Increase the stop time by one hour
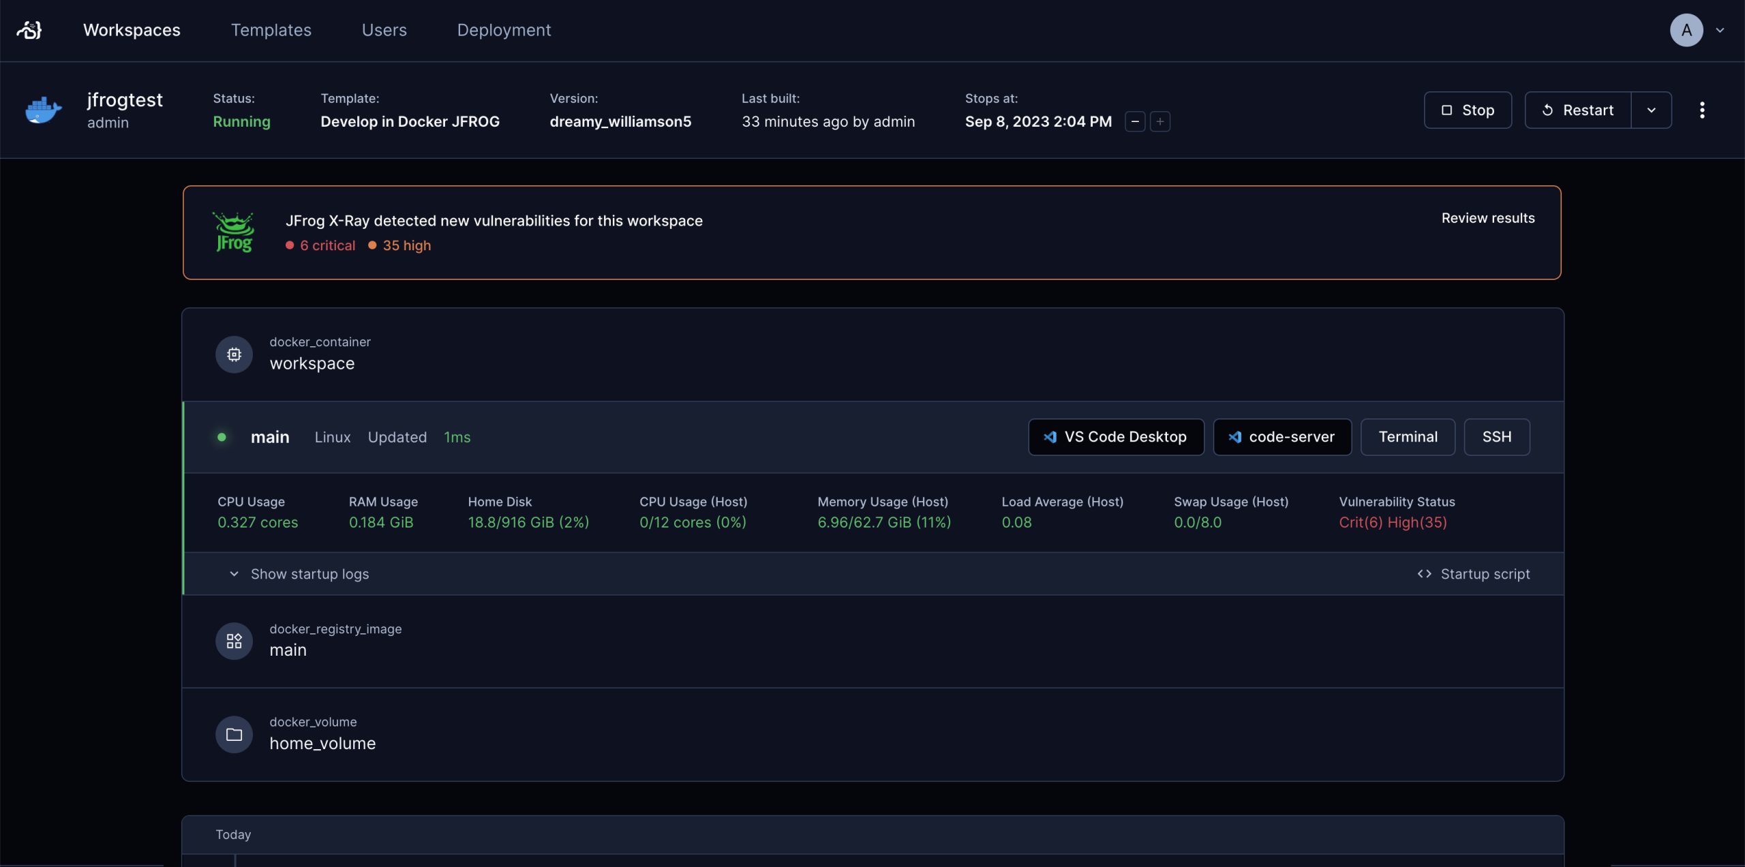This screenshot has height=867, width=1745. (1160, 121)
